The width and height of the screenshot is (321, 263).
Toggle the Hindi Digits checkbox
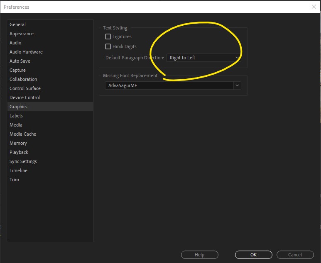108,46
